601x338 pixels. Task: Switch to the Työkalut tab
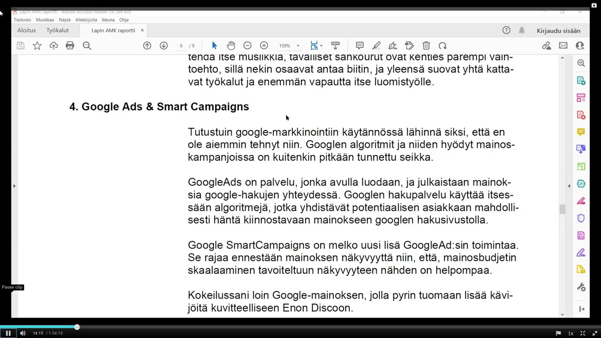click(57, 30)
